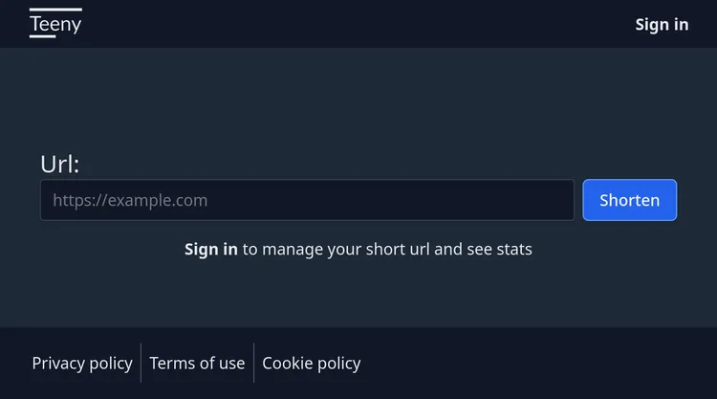The width and height of the screenshot is (717, 399).
Task: View the Privacy policy page
Action: coord(82,364)
